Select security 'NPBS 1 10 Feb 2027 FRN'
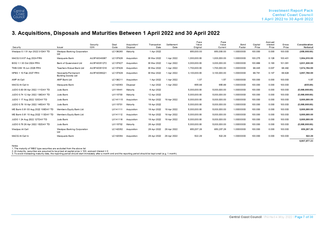Screen dimensions: 327x231 pyautogui.click(x=25, y=73)
